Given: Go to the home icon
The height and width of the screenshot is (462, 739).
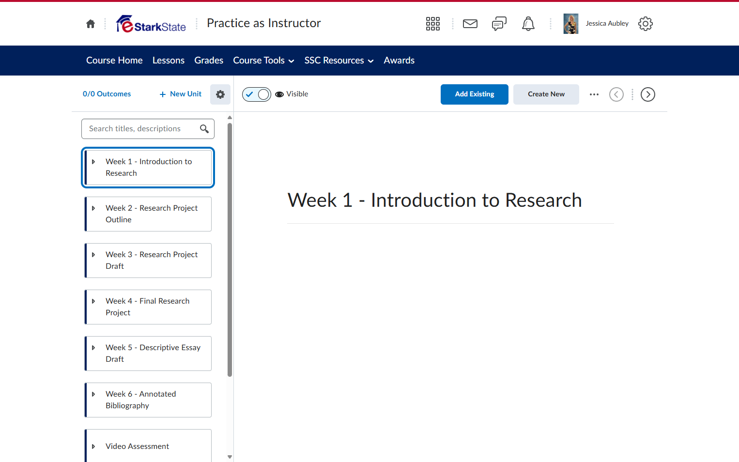Looking at the screenshot, I should [x=91, y=24].
